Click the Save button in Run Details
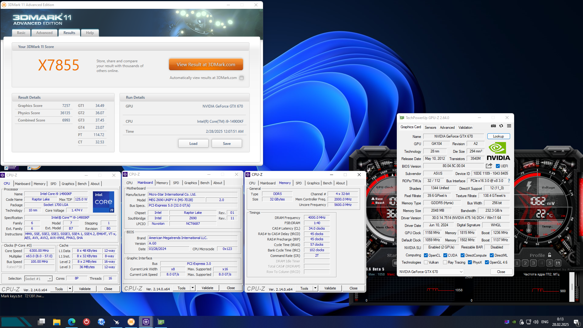The height and width of the screenshot is (328, 583). [227, 144]
